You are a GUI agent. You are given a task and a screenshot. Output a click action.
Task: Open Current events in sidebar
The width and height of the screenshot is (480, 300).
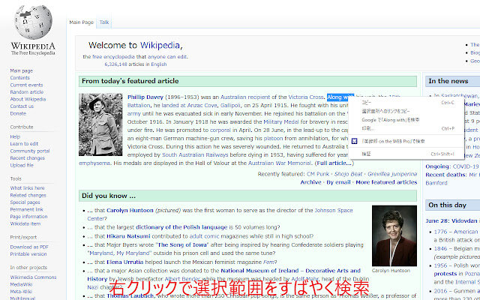point(26,85)
